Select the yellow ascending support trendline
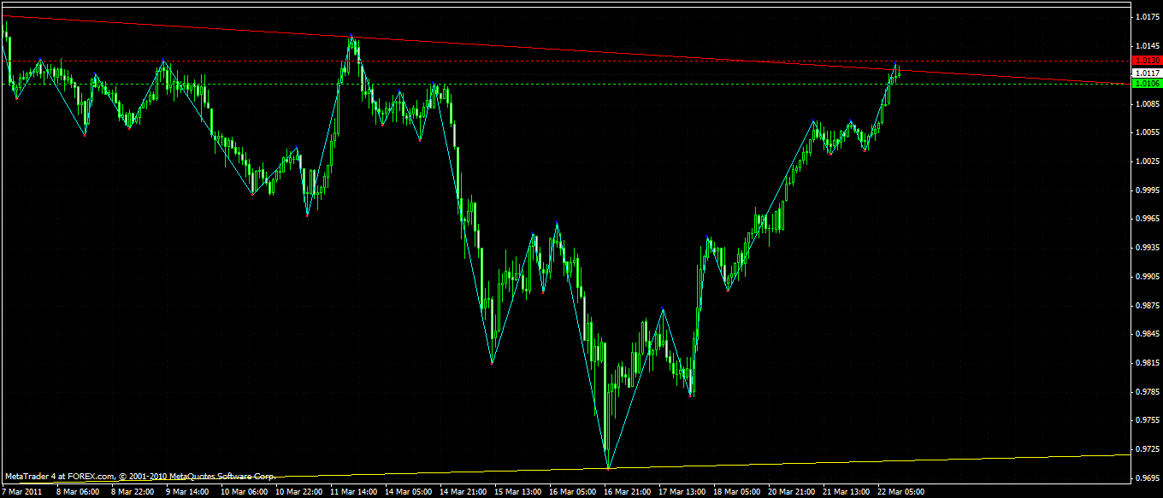 (x=855, y=463)
